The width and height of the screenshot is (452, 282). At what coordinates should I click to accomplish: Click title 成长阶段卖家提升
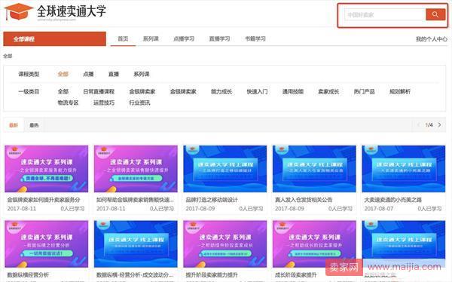coord(296,274)
